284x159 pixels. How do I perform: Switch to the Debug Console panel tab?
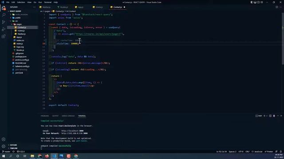(68, 116)
